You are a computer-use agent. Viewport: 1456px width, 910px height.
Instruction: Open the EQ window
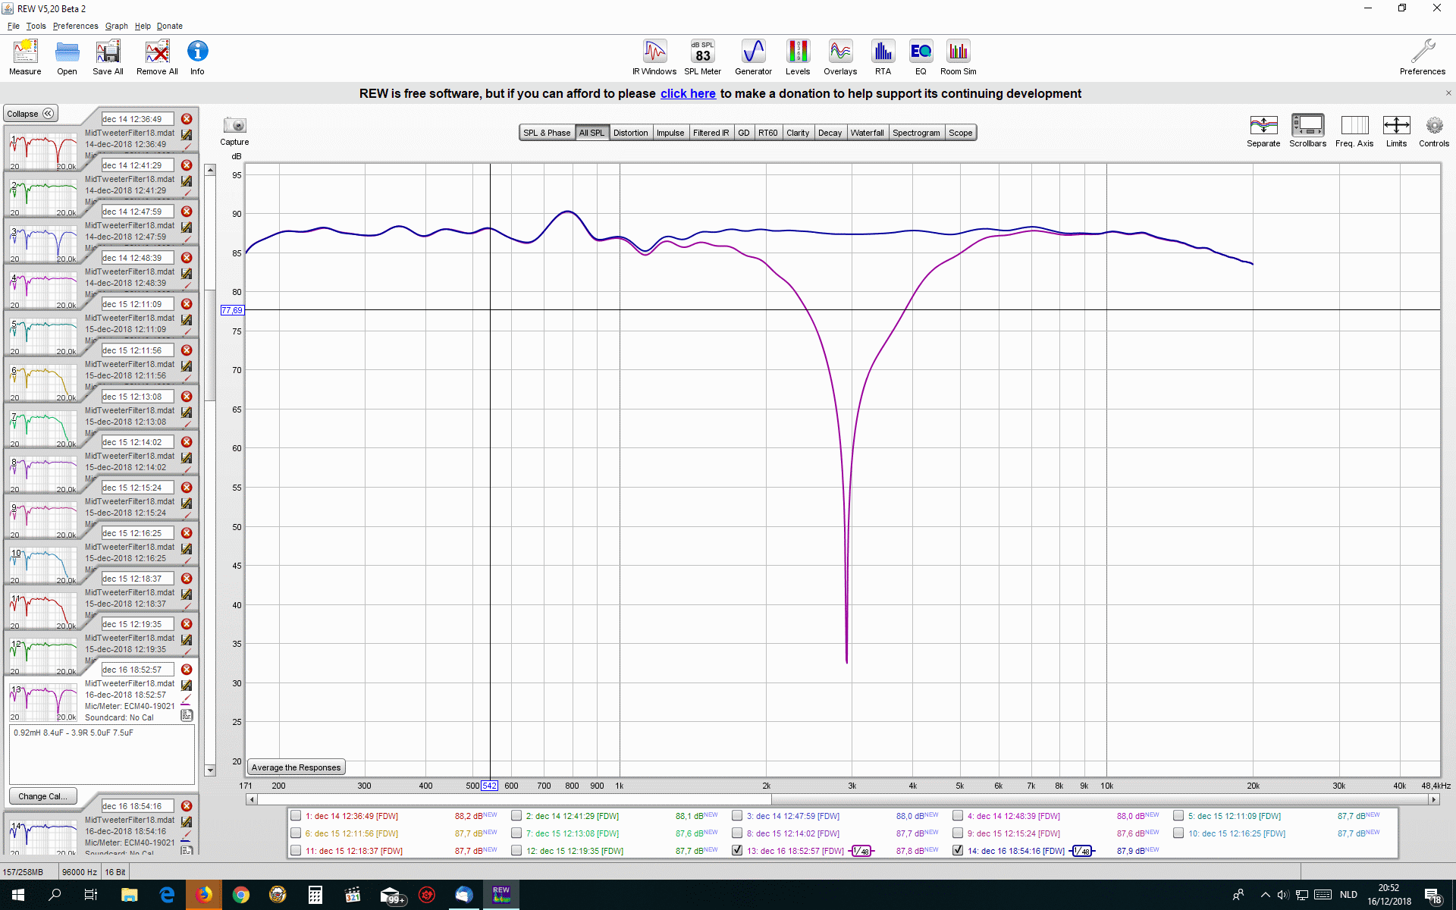coord(921,58)
